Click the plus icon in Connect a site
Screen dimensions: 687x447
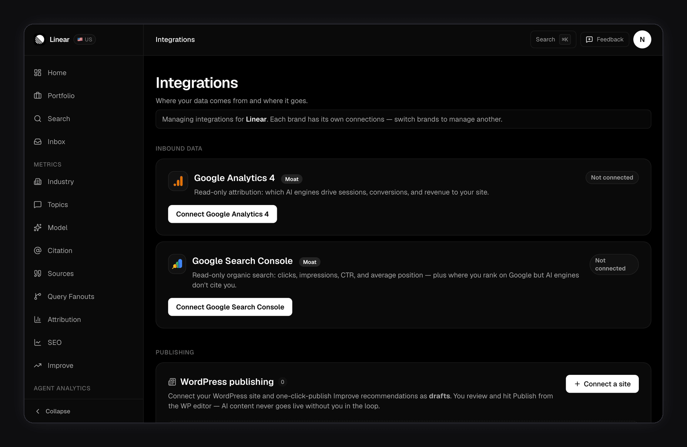[x=577, y=384]
